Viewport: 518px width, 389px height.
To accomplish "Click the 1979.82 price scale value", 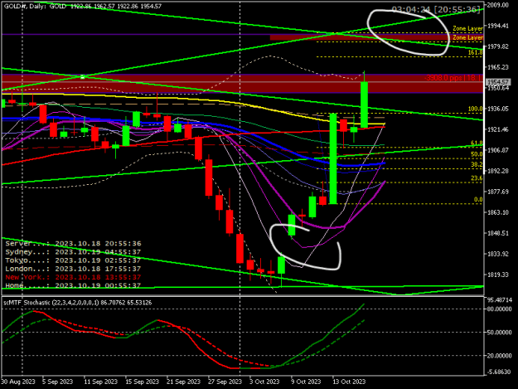I will (498, 46).
